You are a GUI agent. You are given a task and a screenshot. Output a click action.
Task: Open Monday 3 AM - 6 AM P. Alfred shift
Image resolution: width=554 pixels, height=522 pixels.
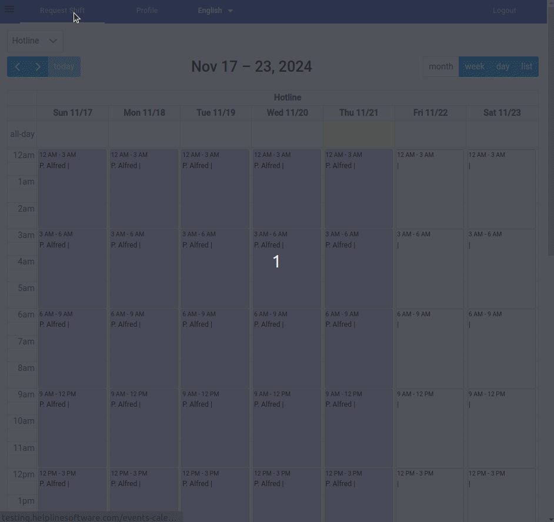[143, 268]
